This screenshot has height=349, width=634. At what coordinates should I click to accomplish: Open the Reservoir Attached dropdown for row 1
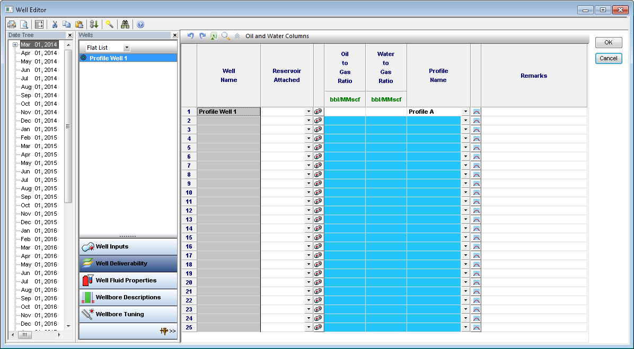click(x=309, y=112)
